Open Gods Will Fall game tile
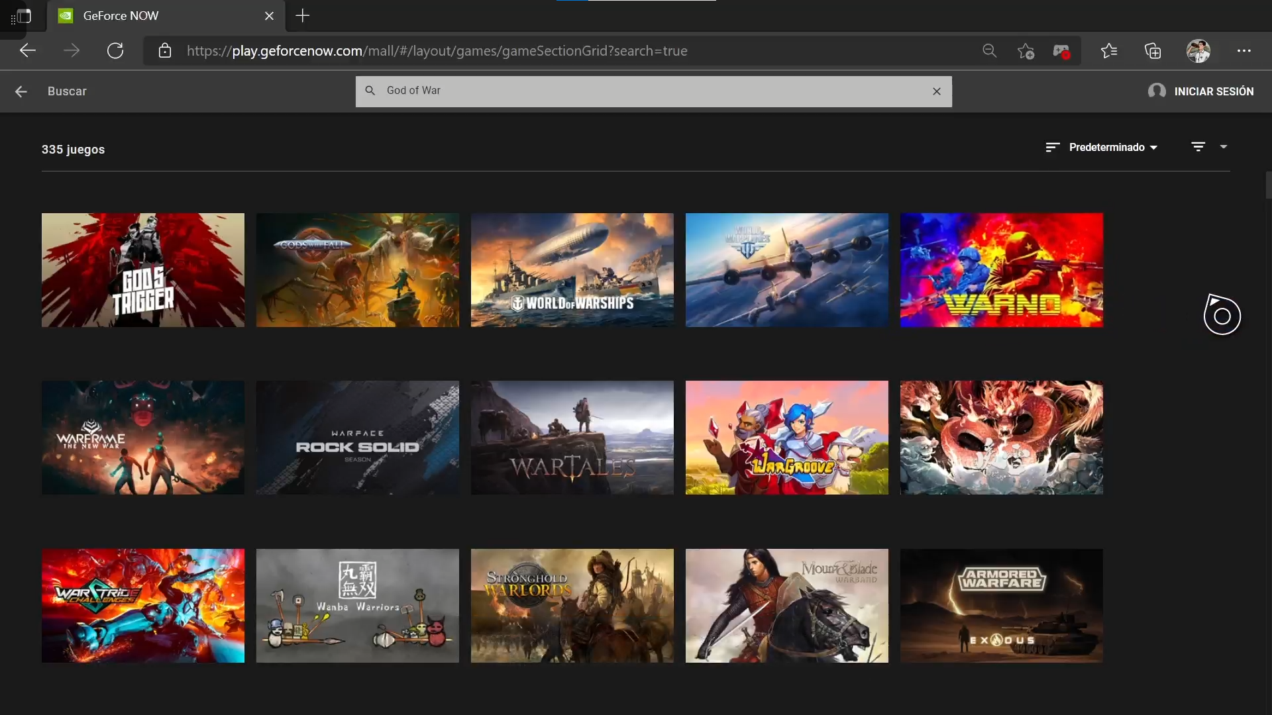Screen dimensions: 1272x715 (x=358, y=270)
